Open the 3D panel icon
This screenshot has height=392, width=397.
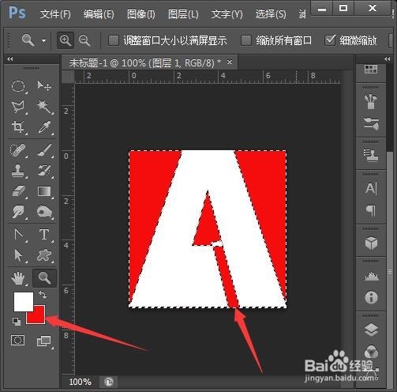(371, 243)
